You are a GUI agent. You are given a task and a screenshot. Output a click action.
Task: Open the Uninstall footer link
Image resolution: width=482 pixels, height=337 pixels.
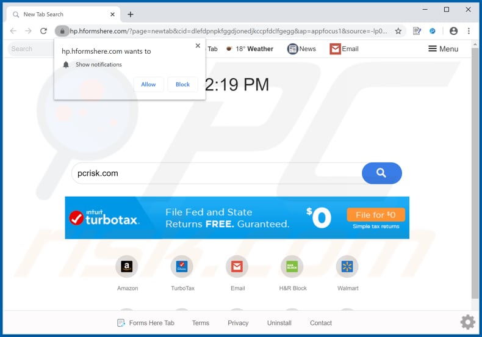coord(279,323)
